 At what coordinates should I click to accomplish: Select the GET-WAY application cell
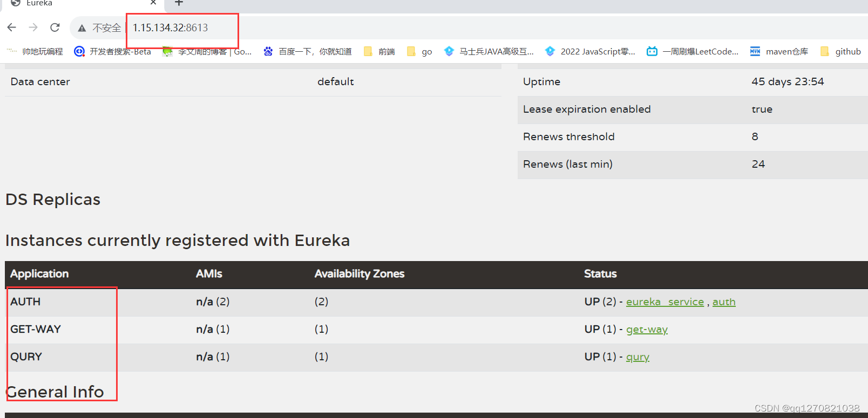click(36, 330)
